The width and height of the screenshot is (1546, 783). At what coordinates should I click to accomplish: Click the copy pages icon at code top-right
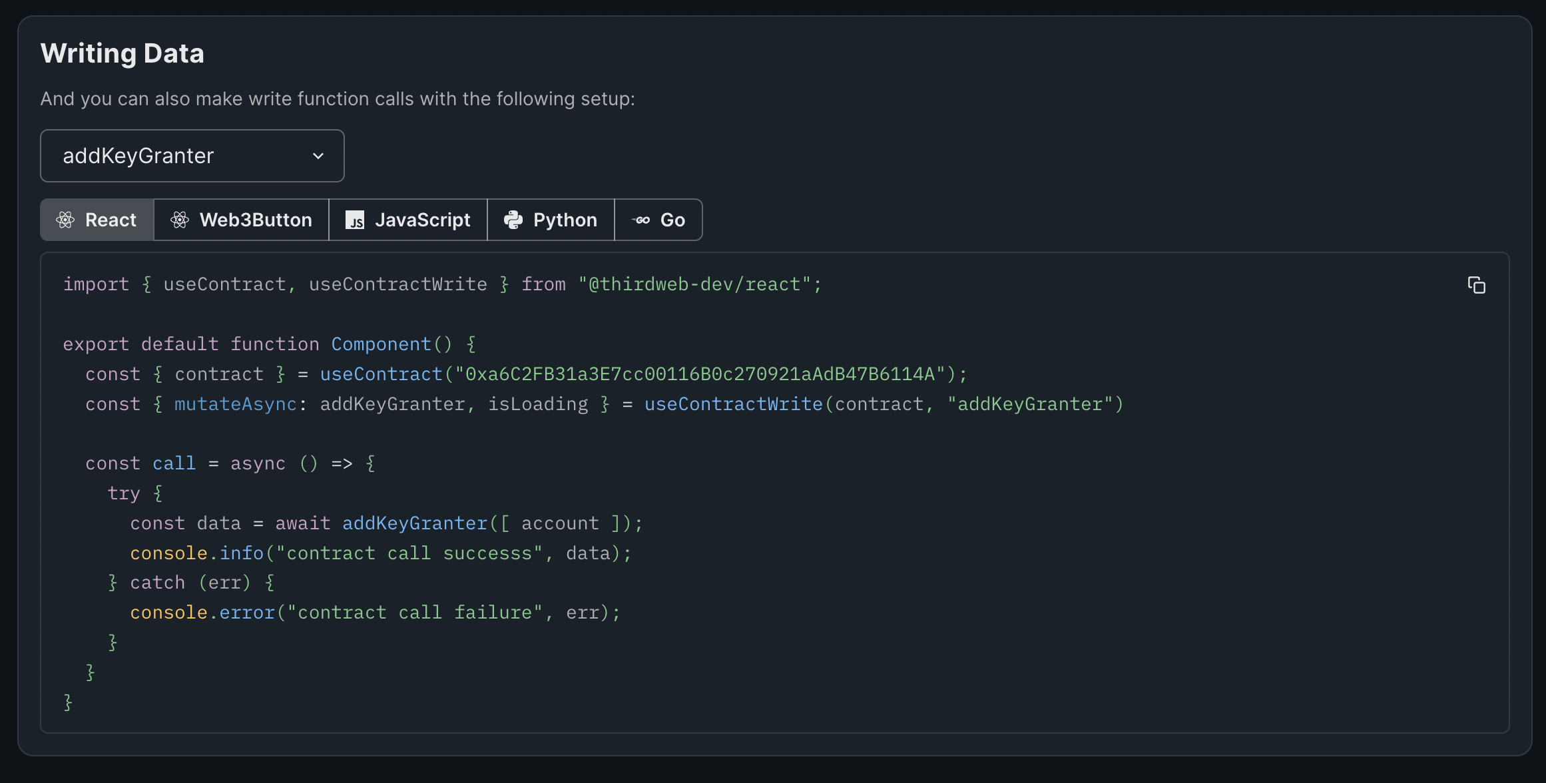(x=1476, y=285)
